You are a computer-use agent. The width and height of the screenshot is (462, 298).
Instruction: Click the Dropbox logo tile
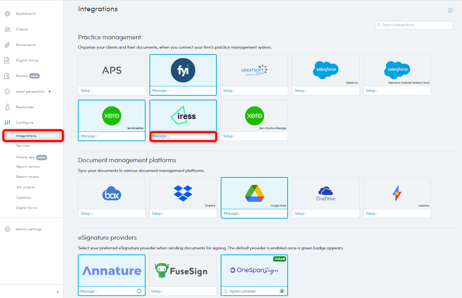click(x=183, y=193)
